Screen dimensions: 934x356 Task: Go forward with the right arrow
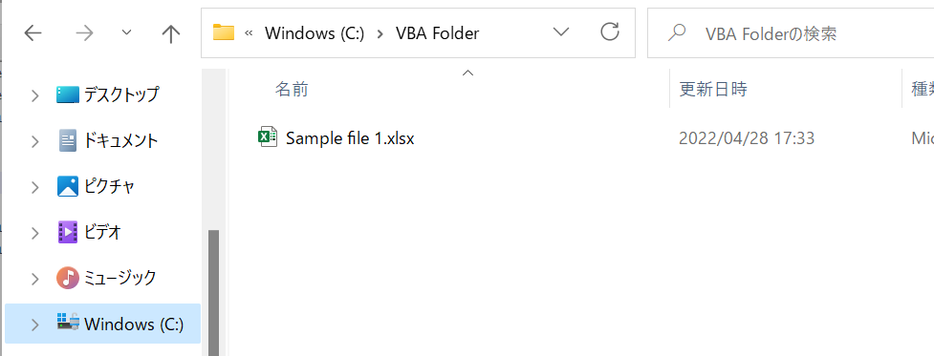(84, 33)
